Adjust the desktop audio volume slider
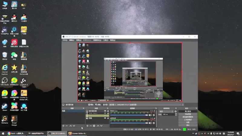The image size is (242, 136). [129, 123]
